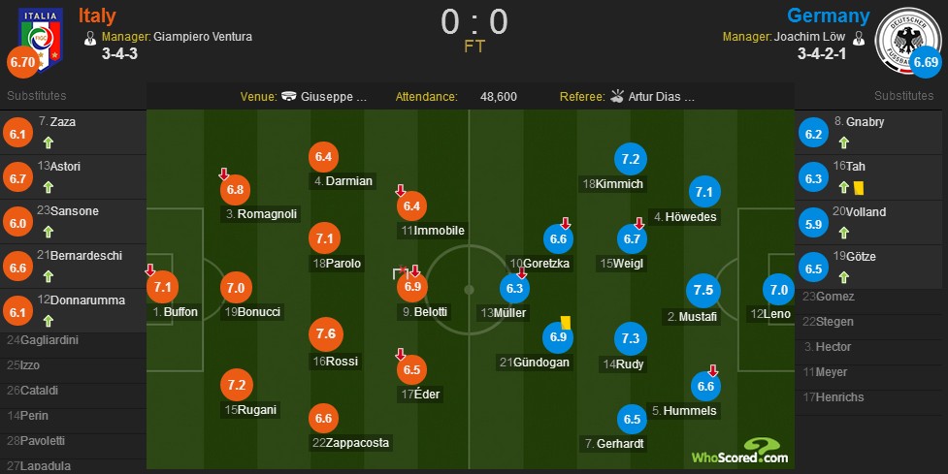Click Tah's yellow card icon
This screenshot has height=474, width=948.
(859, 188)
